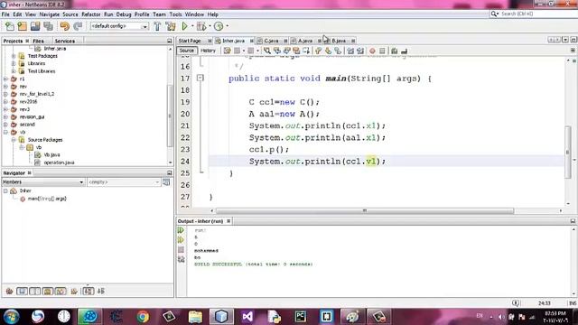Open Visual Studio from the taskbar

247,317
